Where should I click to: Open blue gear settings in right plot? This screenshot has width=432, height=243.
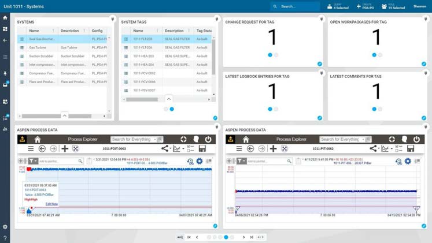point(408,161)
